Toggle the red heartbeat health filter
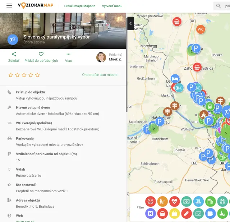 pos(174,201)
